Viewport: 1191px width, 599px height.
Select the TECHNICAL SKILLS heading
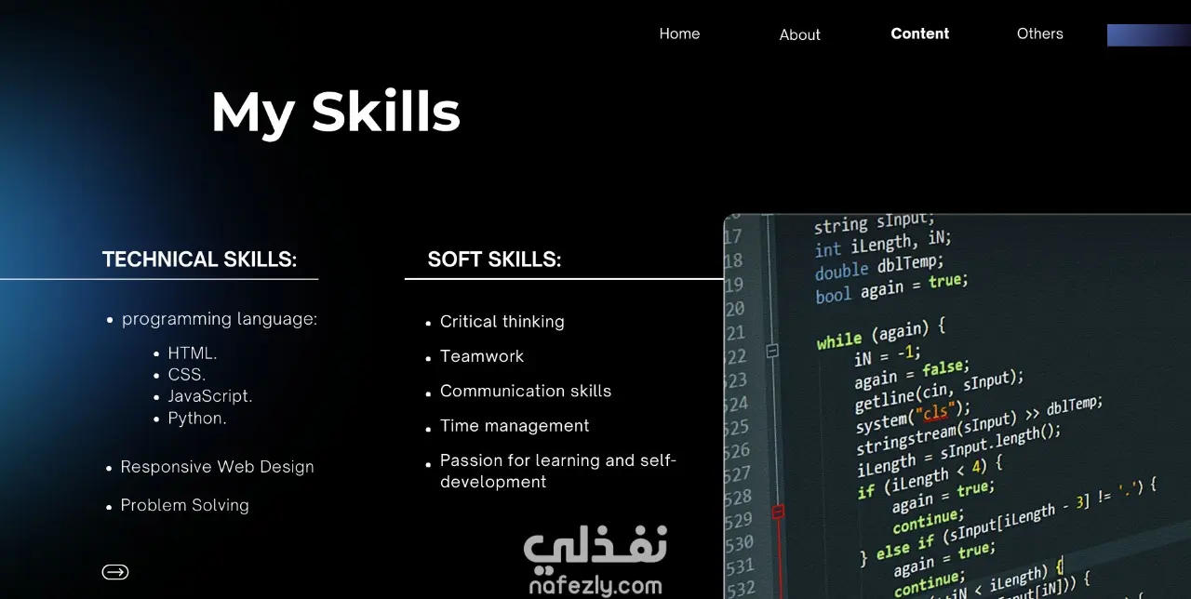click(x=199, y=260)
